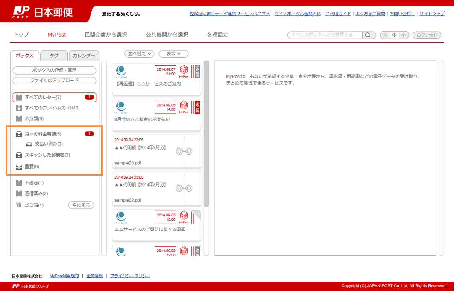Click the folder icon beside 下書き(1)
This screenshot has height=291, width=454.
pos(19,183)
